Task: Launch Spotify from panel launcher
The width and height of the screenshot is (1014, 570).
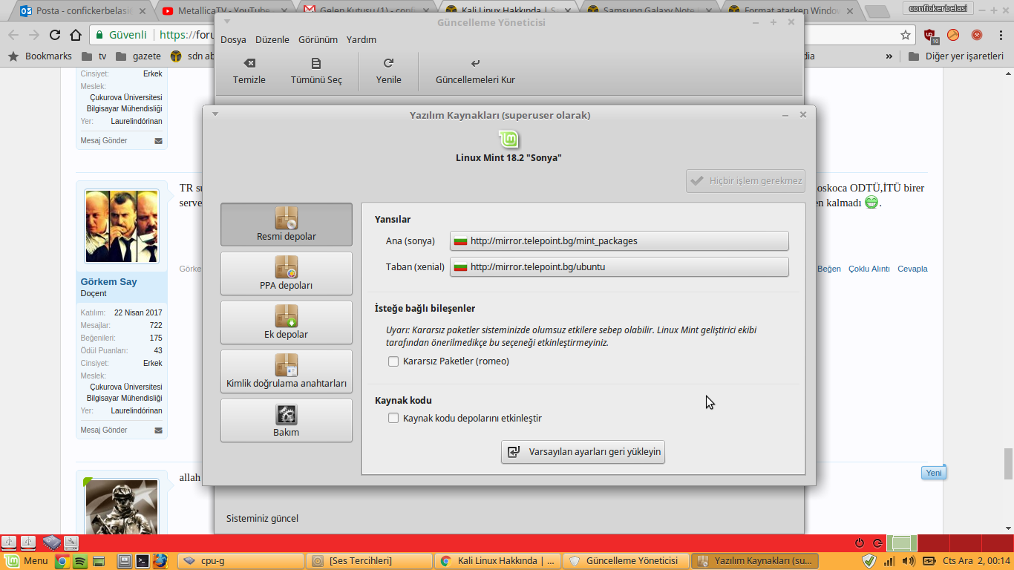Action: point(80,561)
